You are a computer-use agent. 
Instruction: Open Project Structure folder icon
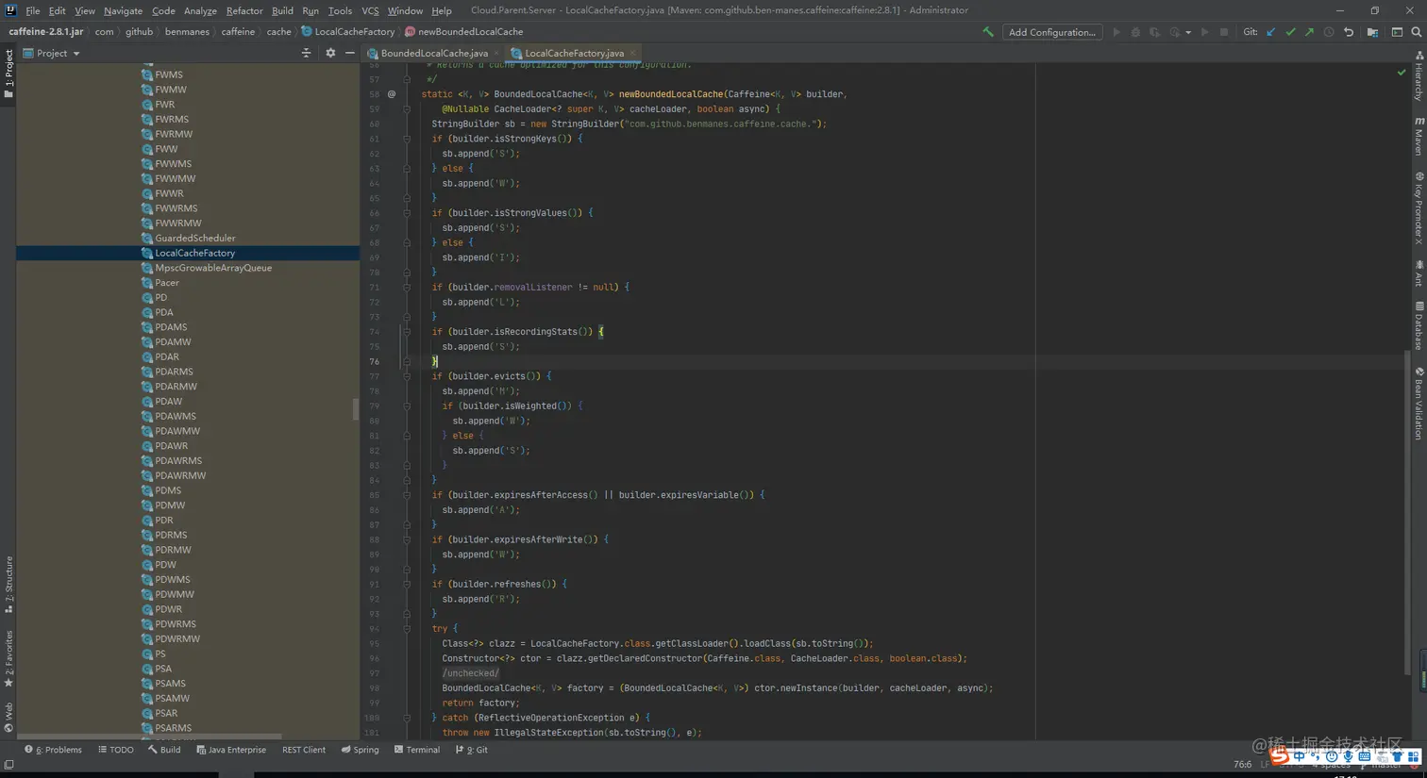click(x=1372, y=32)
